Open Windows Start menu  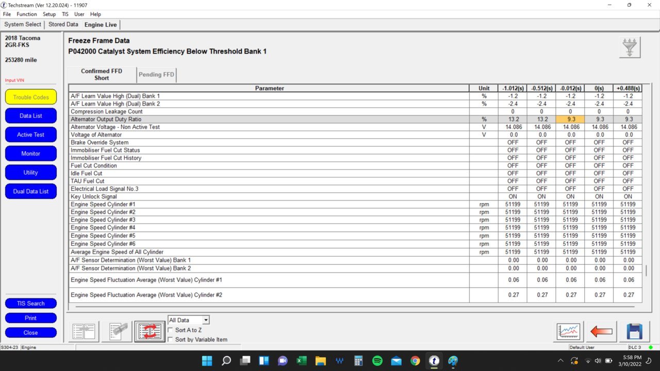click(x=207, y=361)
